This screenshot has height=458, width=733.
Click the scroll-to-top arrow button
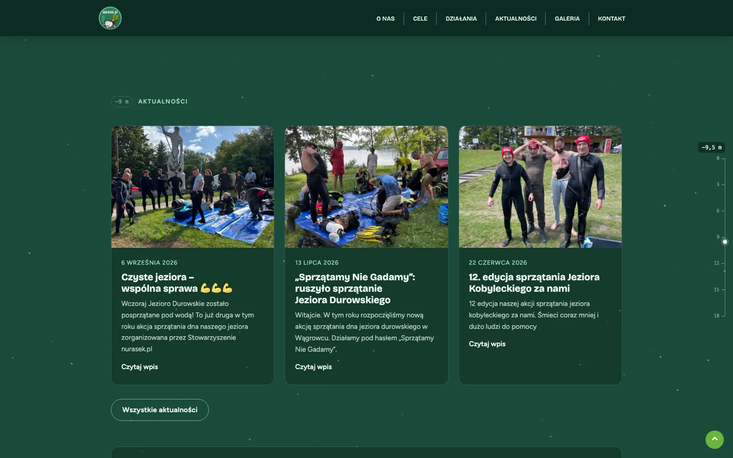(714, 440)
